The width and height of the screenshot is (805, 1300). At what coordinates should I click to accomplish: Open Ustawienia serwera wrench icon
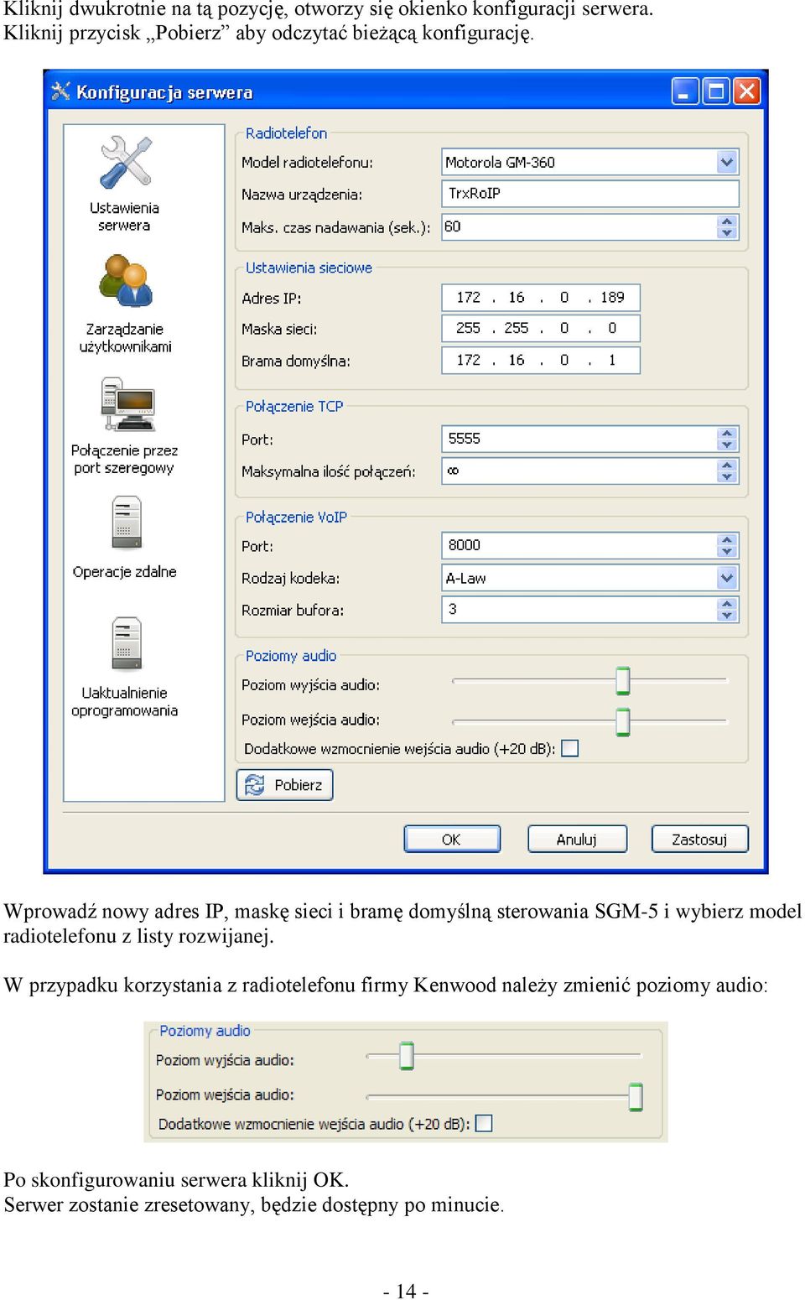tap(126, 162)
